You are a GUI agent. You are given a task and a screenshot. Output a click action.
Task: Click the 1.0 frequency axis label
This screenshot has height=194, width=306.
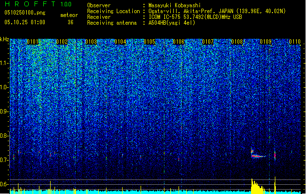point(4,87)
